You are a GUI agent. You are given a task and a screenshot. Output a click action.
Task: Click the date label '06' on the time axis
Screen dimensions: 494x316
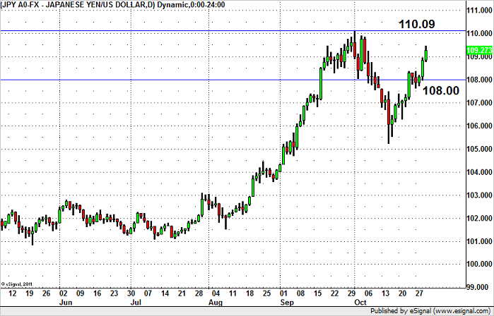click(x=369, y=293)
